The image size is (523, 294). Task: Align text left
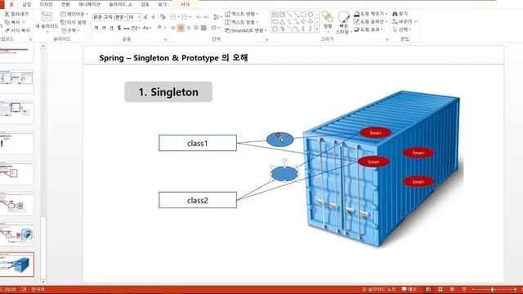[x=173, y=28]
